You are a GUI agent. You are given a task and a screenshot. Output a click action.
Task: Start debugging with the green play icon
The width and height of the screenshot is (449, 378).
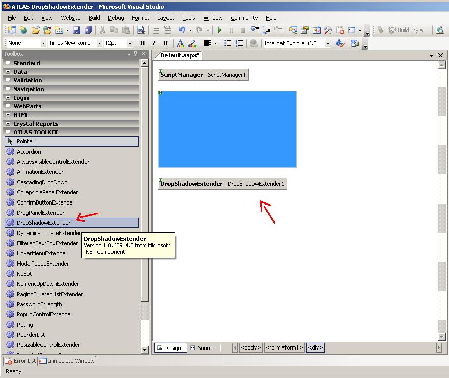tap(219, 30)
